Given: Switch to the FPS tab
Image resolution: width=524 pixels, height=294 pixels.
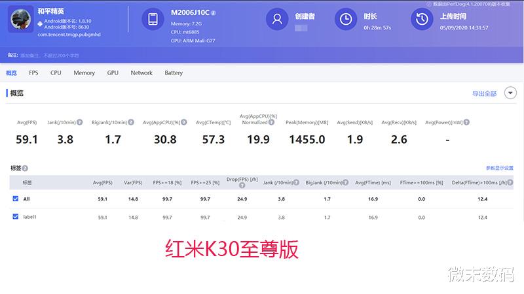Looking at the screenshot, I should (x=33, y=73).
